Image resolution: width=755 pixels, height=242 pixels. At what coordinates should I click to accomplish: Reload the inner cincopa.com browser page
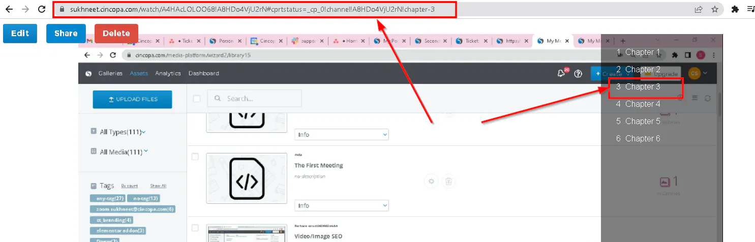[113, 54]
